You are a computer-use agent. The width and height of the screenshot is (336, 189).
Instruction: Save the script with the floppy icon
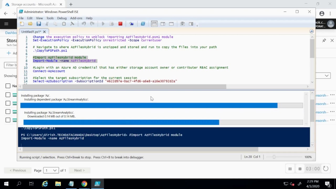39,24
